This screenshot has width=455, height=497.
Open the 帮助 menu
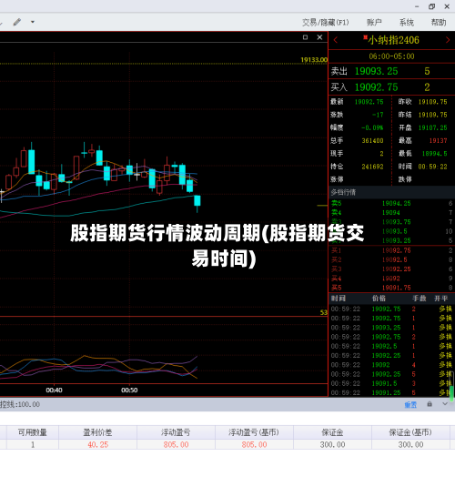439,22
